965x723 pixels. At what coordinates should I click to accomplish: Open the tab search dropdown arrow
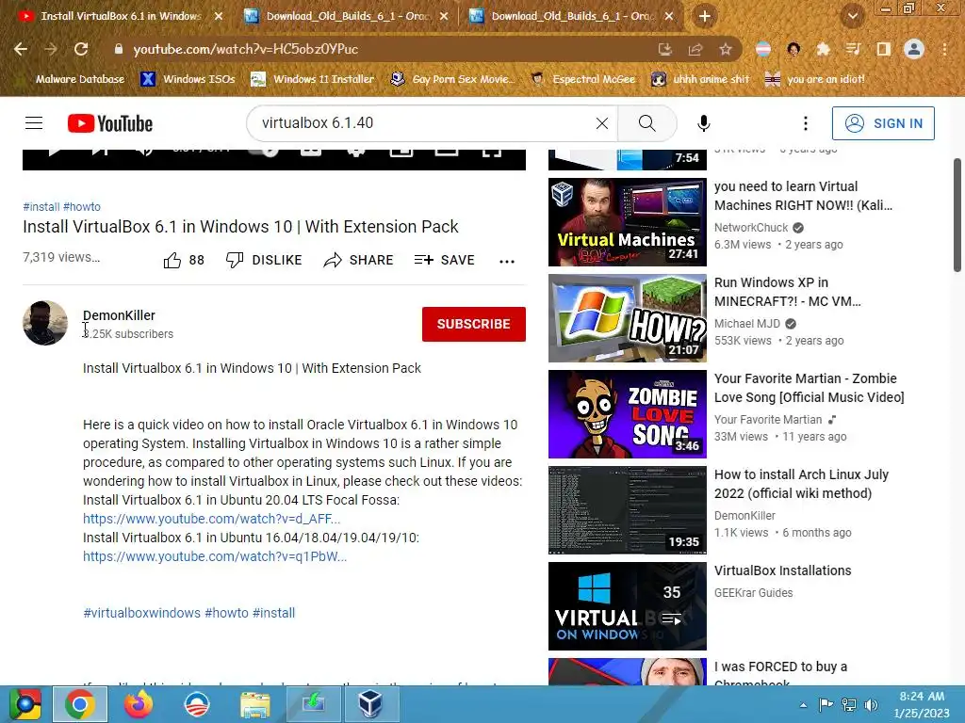[852, 16]
